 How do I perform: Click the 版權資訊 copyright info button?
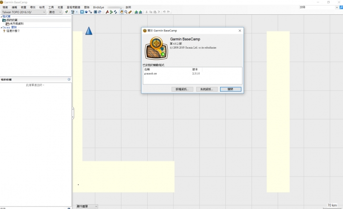(182, 89)
